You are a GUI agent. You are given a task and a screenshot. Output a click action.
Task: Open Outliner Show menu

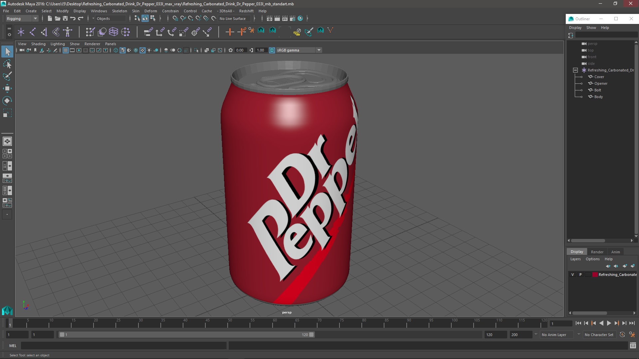pos(591,28)
